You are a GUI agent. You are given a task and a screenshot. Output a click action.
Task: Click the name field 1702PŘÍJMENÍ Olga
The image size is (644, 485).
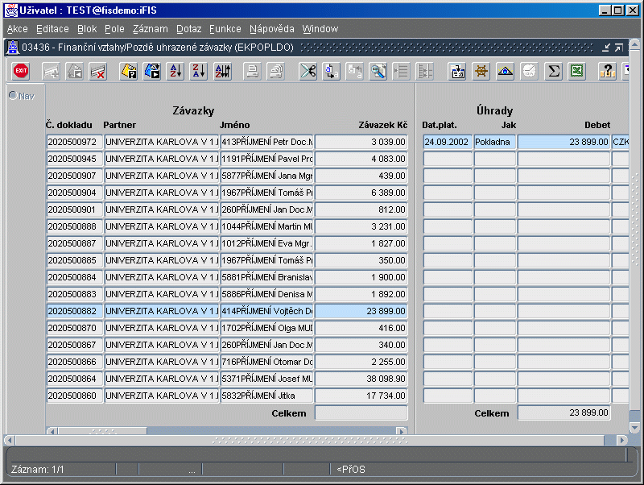click(x=267, y=328)
